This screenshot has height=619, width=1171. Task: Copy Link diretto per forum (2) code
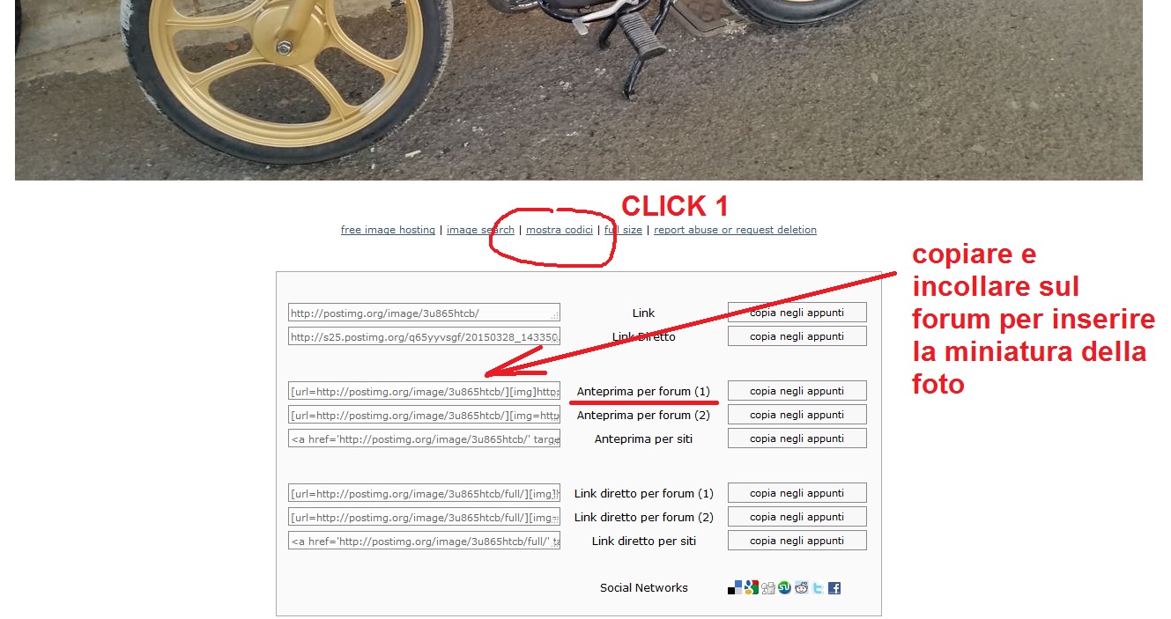(x=797, y=517)
